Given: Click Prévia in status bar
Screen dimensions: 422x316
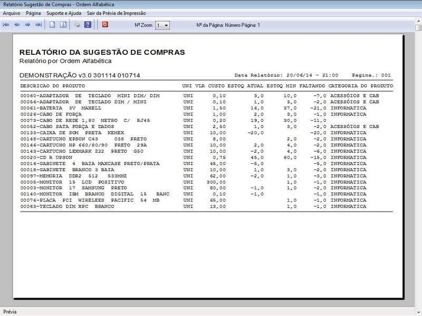Looking at the screenshot, I should [x=10, y=312].
